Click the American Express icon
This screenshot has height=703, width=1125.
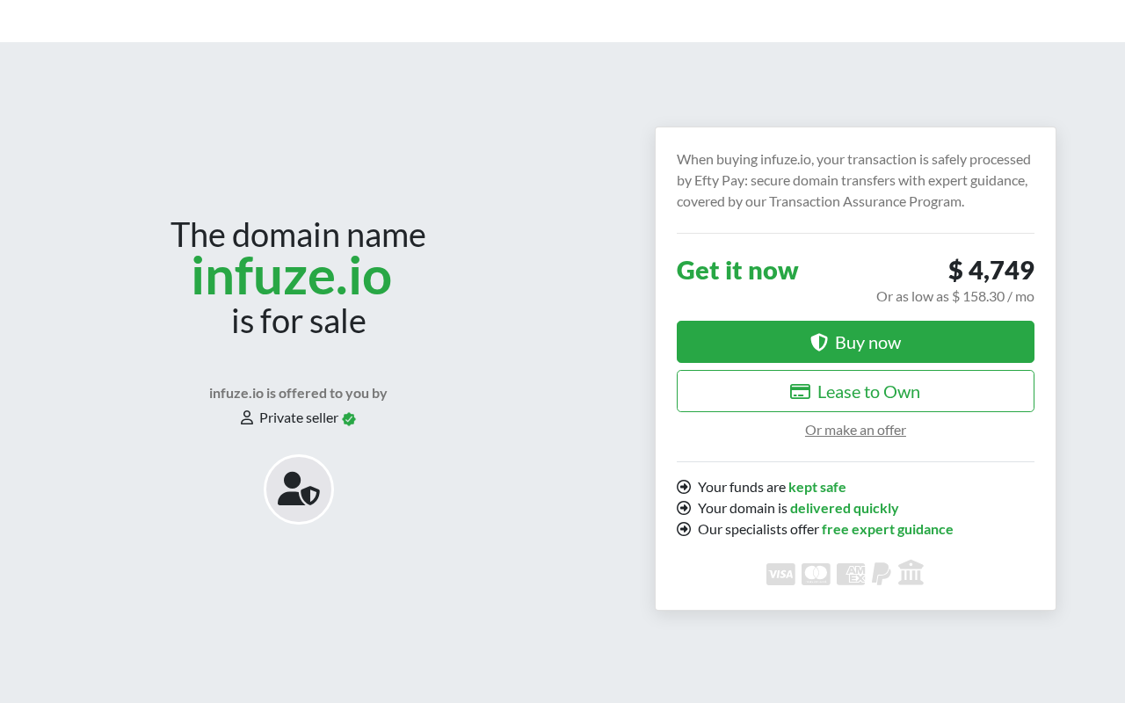(850, 574)
